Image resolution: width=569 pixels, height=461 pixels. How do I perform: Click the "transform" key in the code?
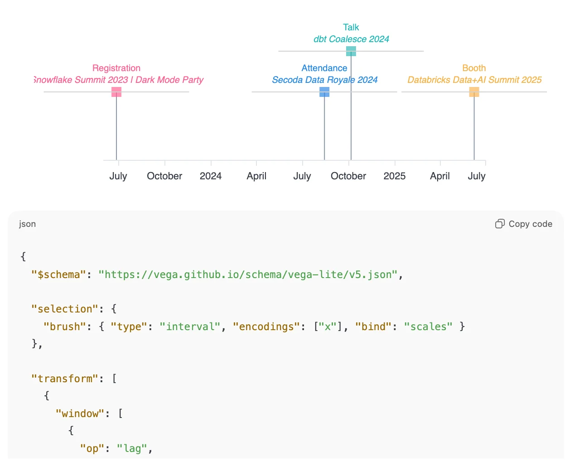click(65, 379)
